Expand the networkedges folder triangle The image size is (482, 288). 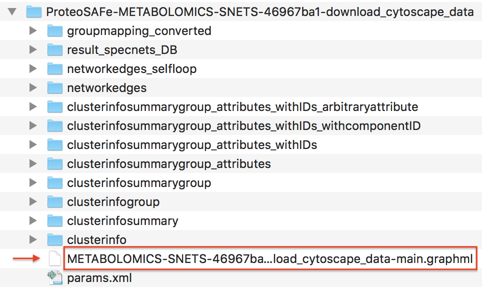(x=33, y=88)
